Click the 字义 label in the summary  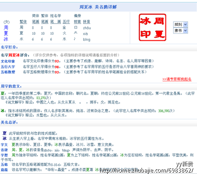[x=4, y=145]
